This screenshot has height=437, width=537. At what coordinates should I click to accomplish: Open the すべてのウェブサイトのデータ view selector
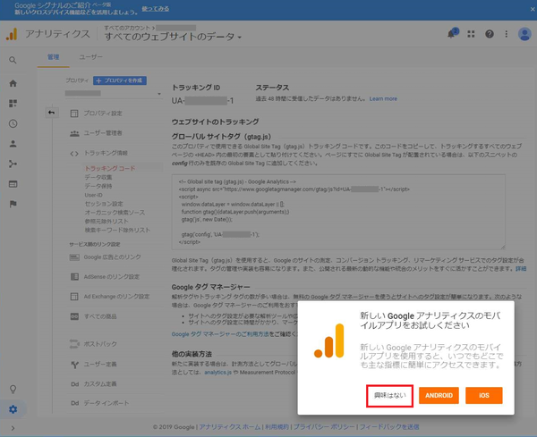173,37
